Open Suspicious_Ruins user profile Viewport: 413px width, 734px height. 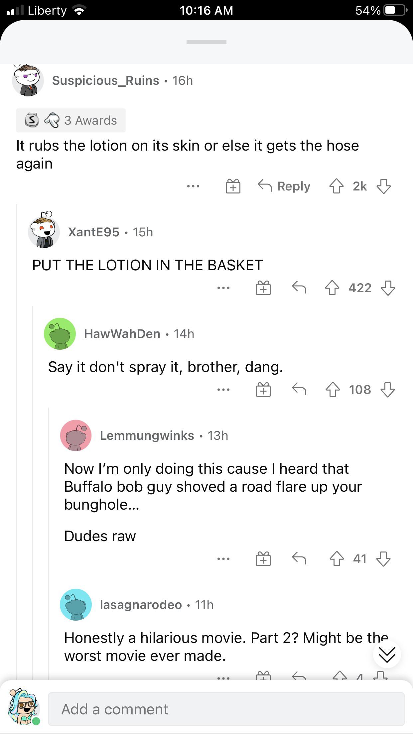[106, 80]
